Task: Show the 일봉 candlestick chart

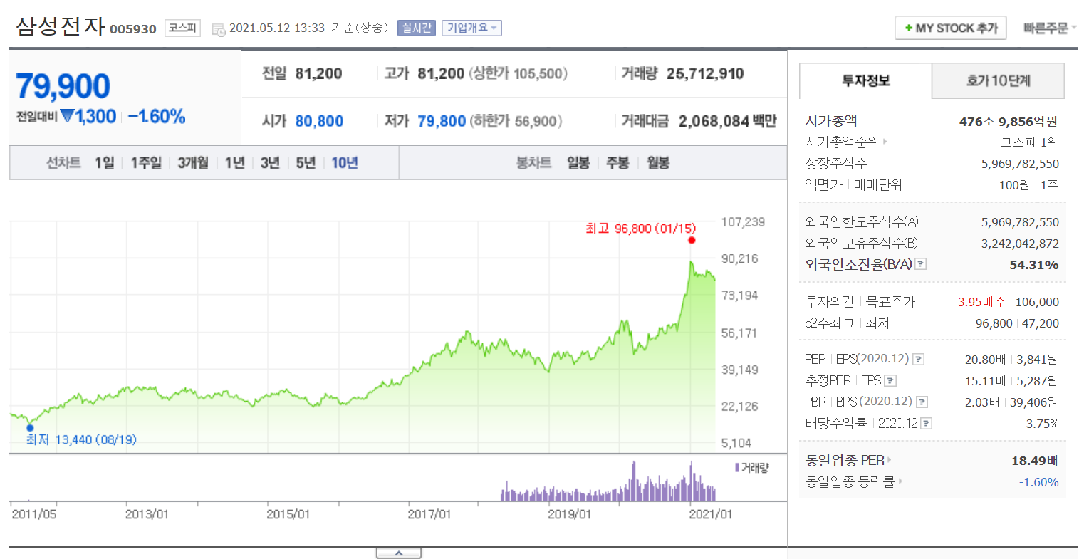Action: point(578,163)
